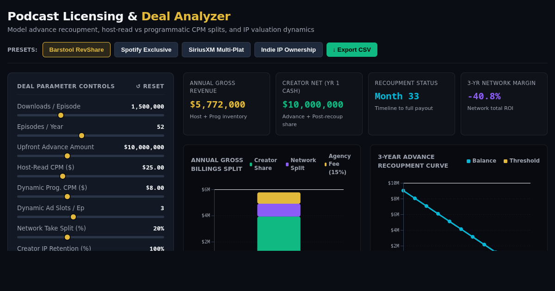This screenshot has height=291, width=555.
Task: Click the Deal Parameter Controls heading
Action: 66,86
